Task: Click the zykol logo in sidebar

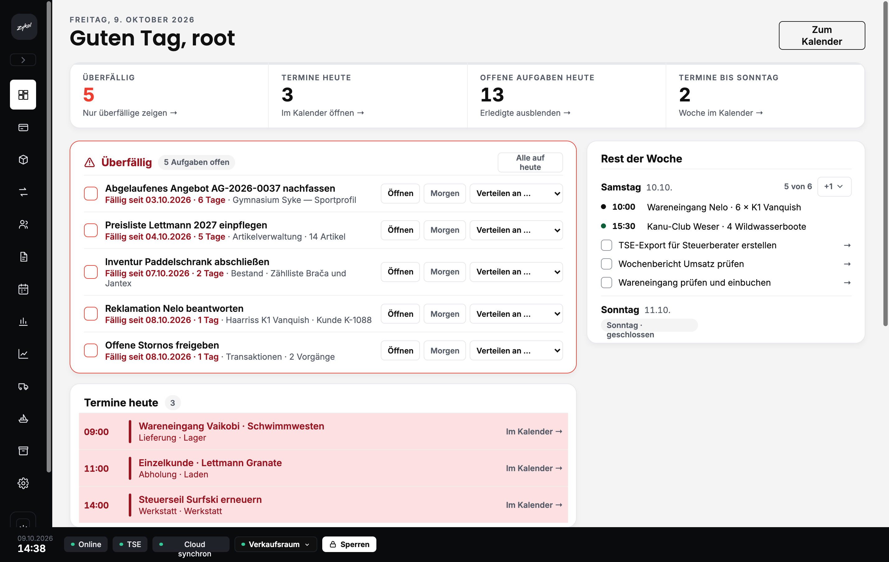Action: click(x=24, y=27)
